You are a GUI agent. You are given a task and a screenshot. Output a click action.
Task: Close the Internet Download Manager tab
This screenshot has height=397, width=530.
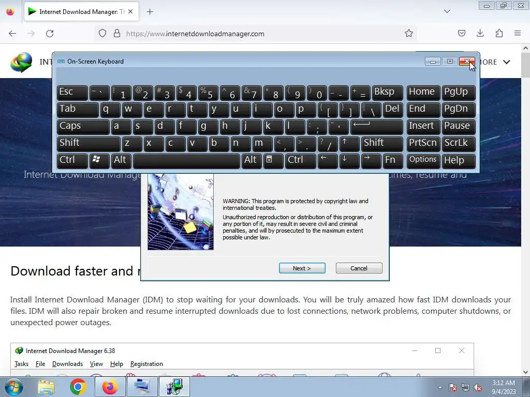(130, 11)
